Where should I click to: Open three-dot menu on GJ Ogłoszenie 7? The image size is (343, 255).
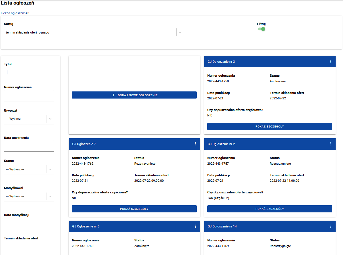pos(195,144)
